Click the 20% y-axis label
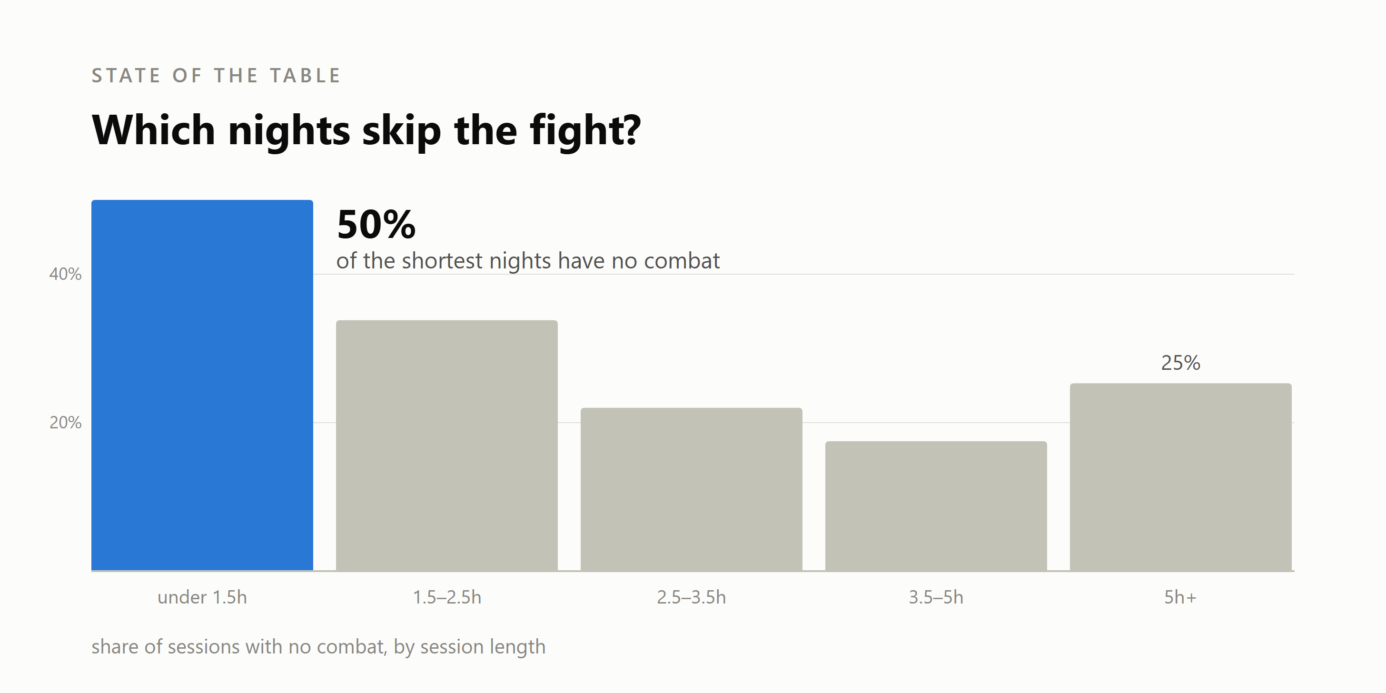1386x693 pixels. tap(66, 422)
